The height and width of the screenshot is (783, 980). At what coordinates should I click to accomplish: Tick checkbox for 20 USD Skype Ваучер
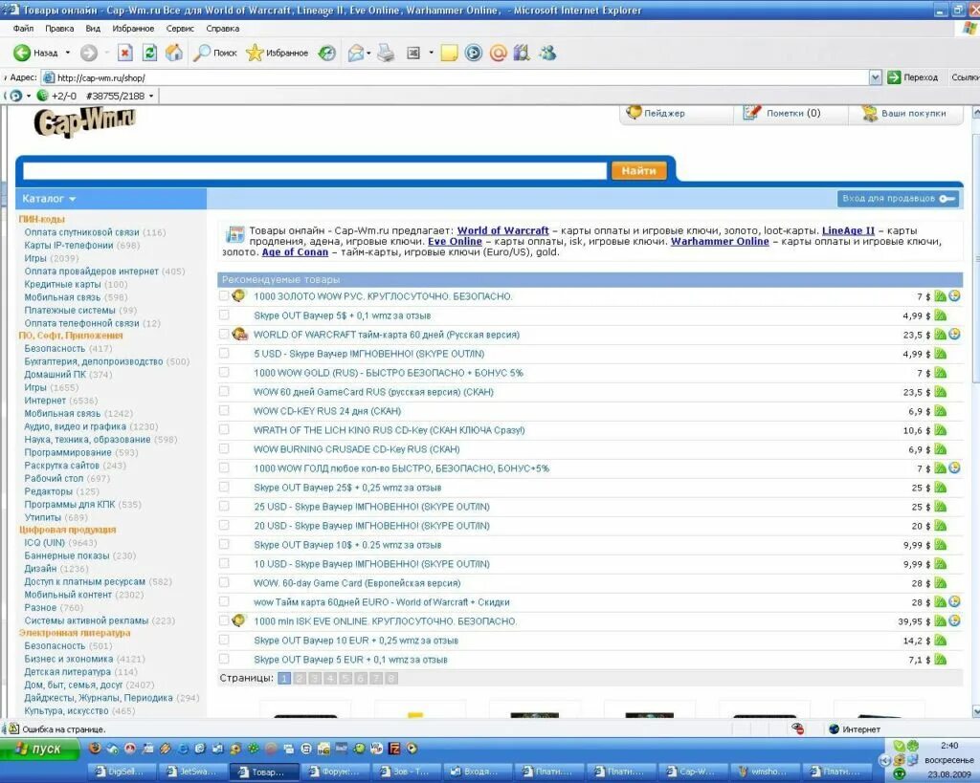224,525
